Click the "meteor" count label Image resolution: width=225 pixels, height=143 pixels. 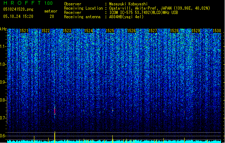coord(51,11)
